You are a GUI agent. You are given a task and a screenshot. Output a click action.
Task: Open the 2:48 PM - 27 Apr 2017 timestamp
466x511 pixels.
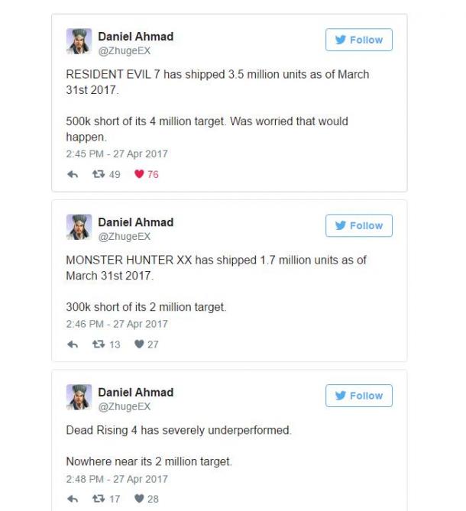(x=117, y=479)
